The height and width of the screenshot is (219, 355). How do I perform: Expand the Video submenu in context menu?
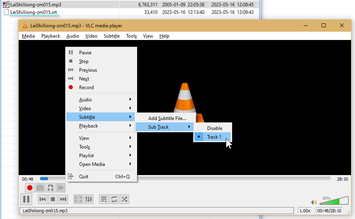pyautogui.click(x=101, y=109)
